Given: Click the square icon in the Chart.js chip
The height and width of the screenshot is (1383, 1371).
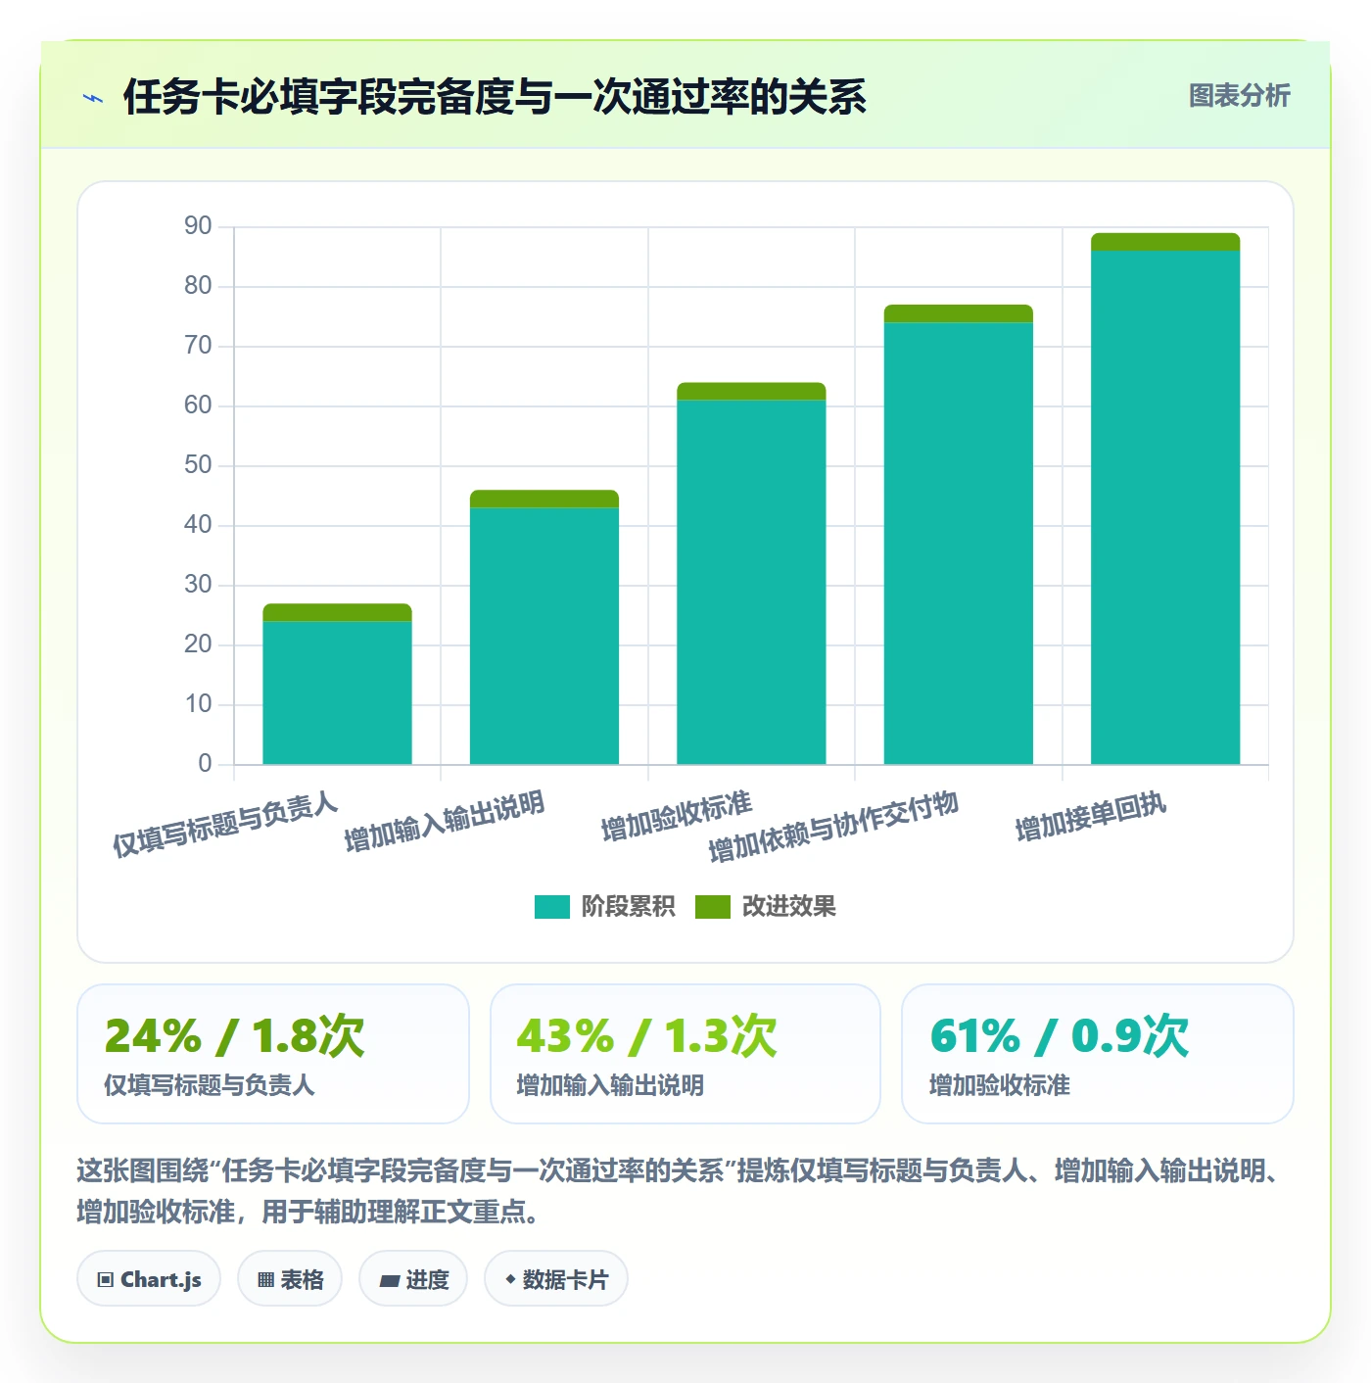Looking at the screenshot, I should (106, 1280).
